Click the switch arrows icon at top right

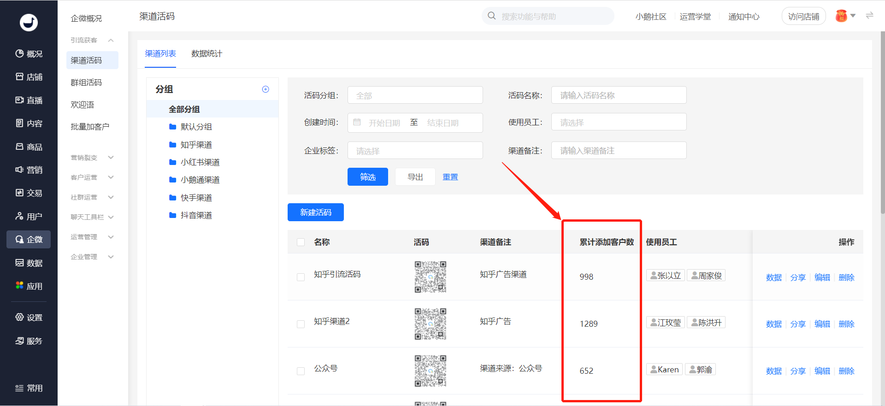point(869,16)
